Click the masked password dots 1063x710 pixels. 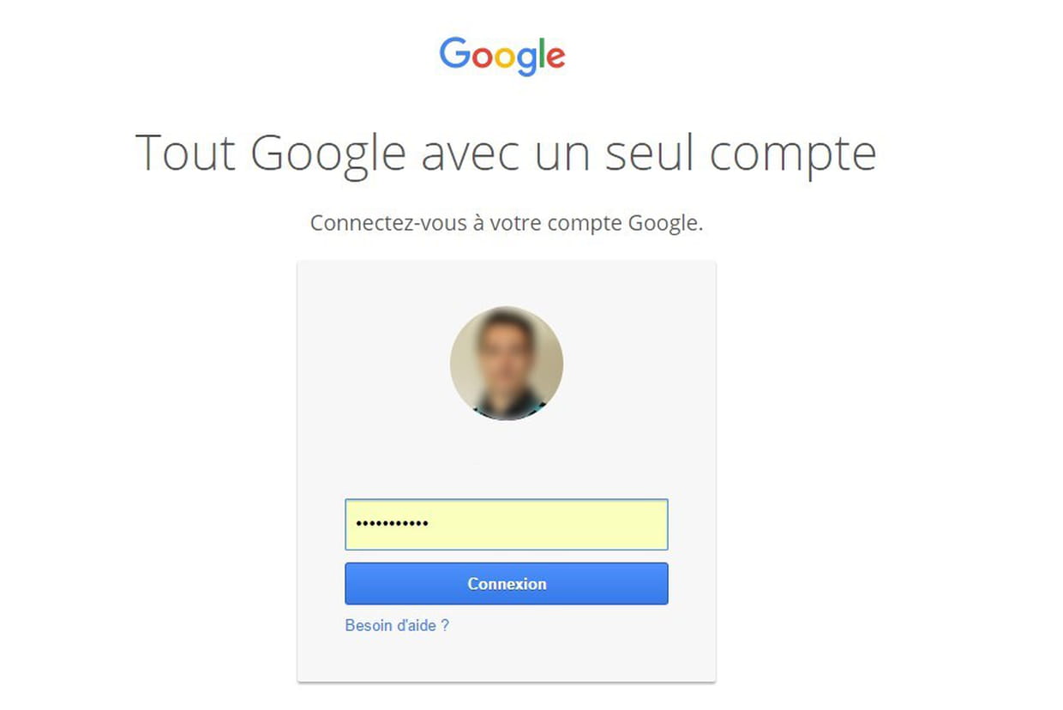[x=392, y=524]
